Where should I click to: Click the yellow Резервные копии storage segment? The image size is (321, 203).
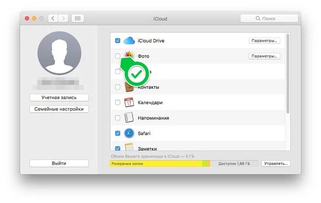point(156,163)
